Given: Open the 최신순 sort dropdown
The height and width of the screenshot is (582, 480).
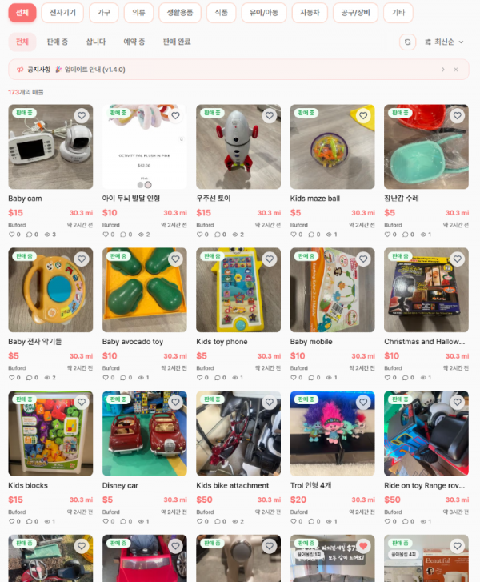Looking at the screenshot, I should tap(444, 42).
